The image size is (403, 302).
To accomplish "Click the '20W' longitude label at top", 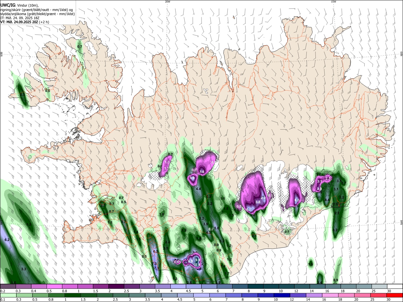I will [167, 2].
